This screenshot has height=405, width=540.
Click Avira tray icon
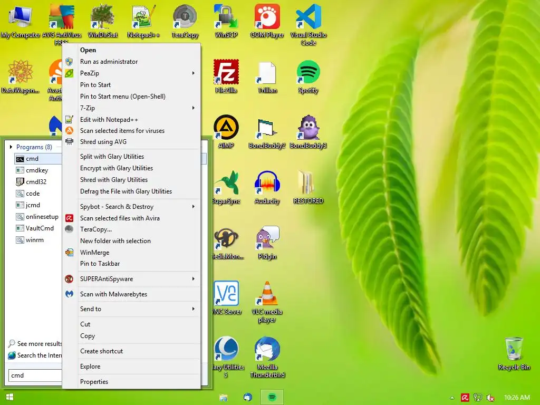465,398
